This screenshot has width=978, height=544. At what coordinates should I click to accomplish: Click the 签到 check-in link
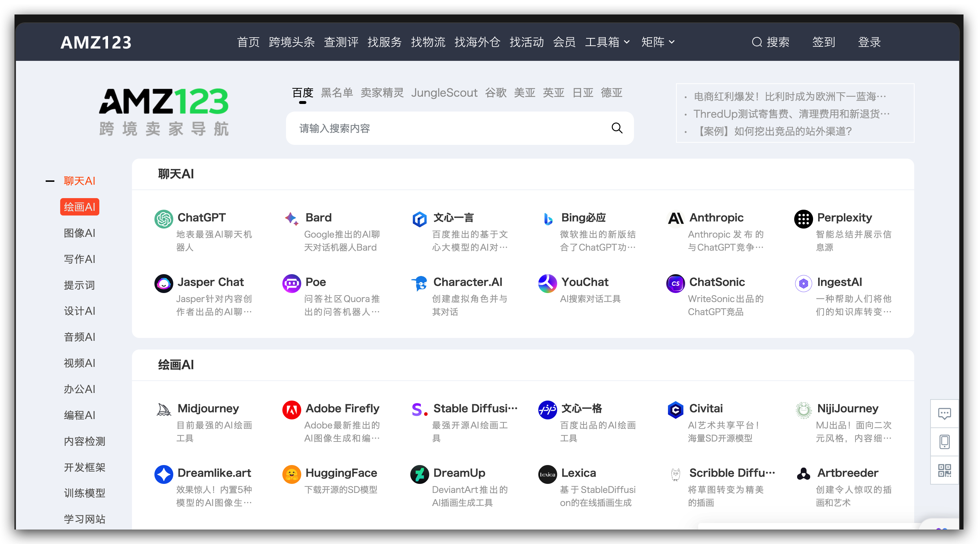point(824,42)
